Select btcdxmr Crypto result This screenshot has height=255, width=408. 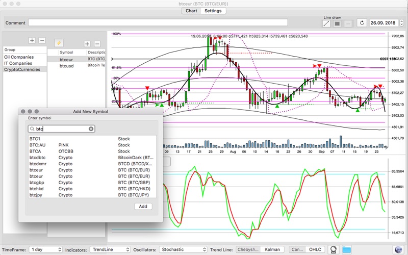[92, 164]
